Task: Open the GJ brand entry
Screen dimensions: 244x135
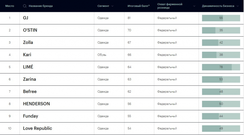Action: (26, 18)
